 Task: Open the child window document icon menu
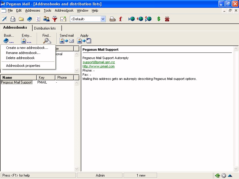point(4,10)
